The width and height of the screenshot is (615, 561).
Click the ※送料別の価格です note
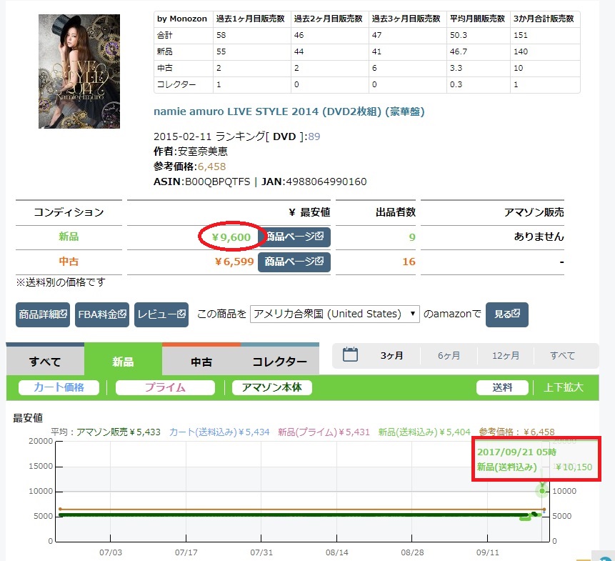coord(61,282)
